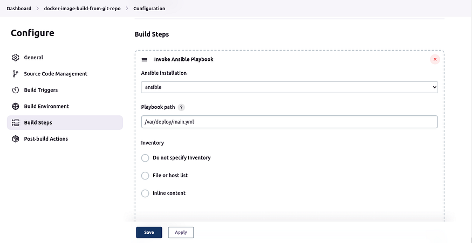Click the Playbook path input field
The image size is (472, 243).
[x=289, y=122]
